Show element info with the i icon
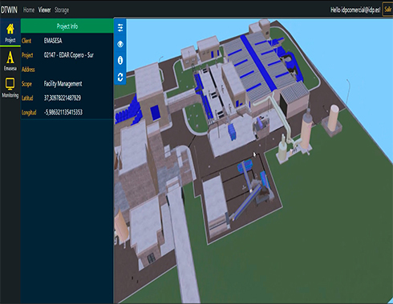 click(x=120, y=60)
